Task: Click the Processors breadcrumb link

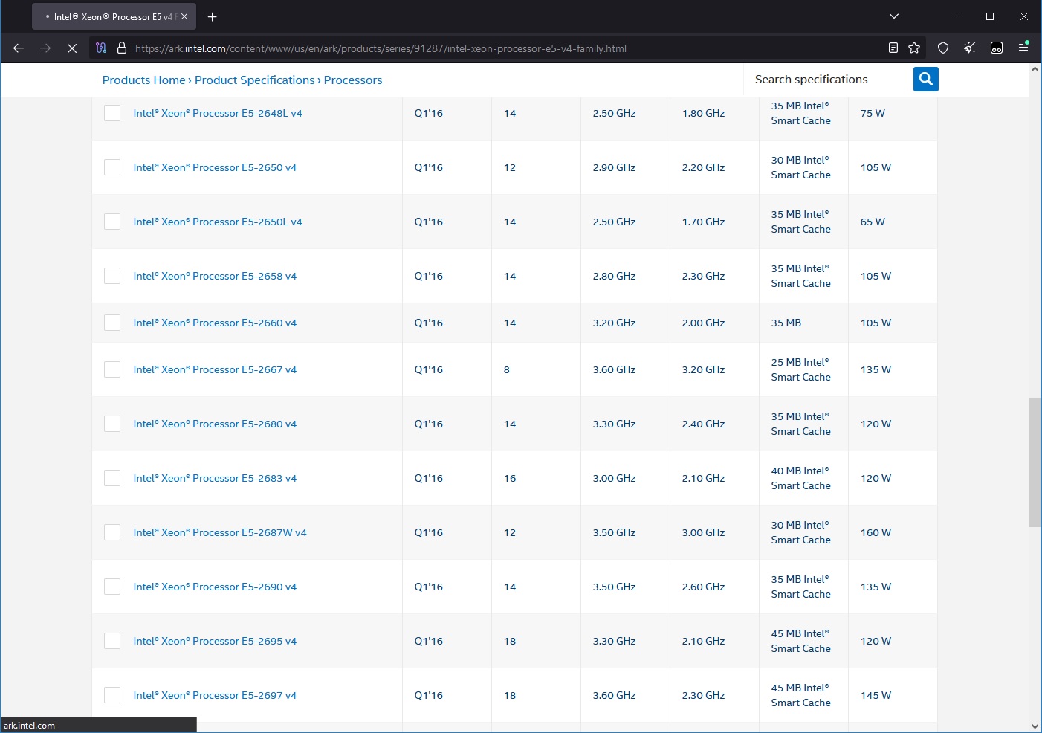Action: click(353, 80)
